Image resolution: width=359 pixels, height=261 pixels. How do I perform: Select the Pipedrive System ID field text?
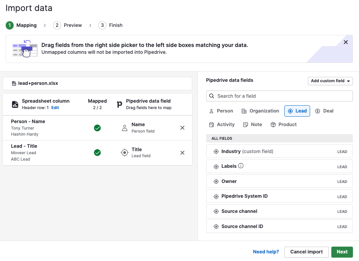click(x=244, y=196)
